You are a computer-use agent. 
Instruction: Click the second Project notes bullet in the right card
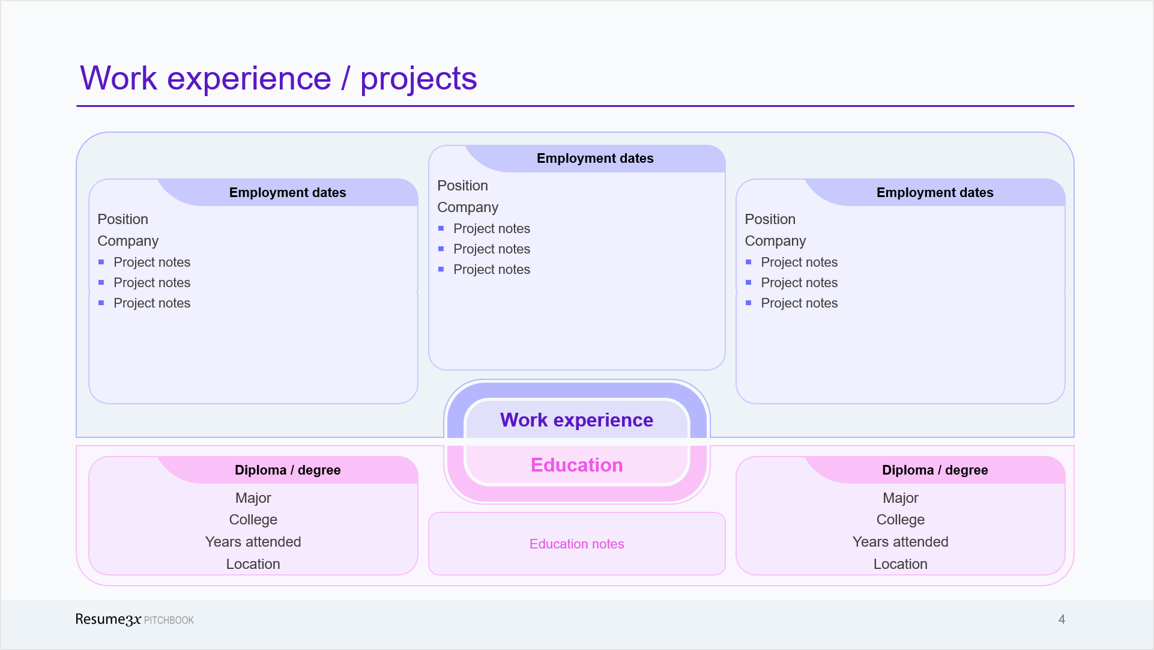point(799,283)
